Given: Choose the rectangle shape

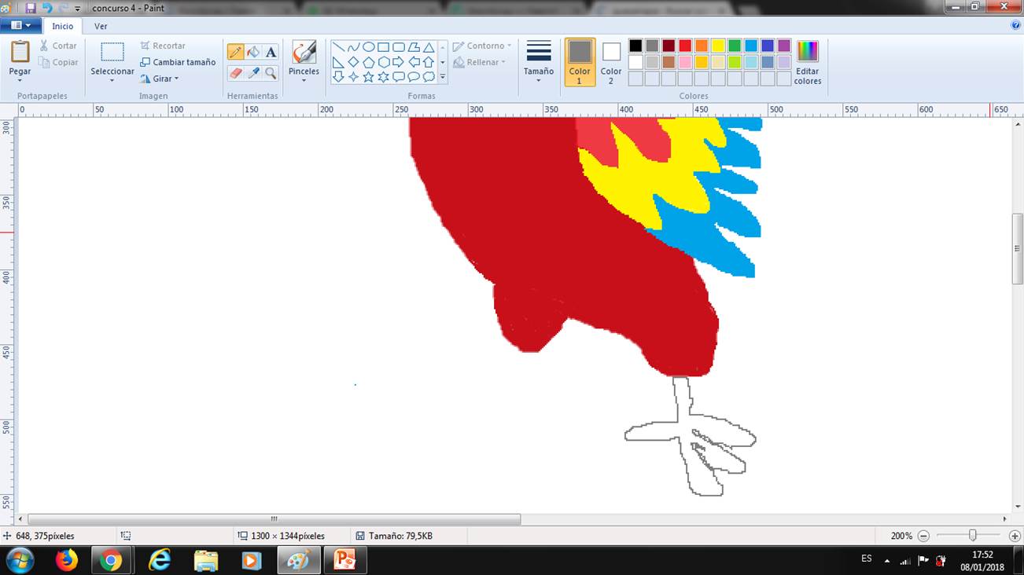Looking at the screenshot, I should (x=383, y=47).
